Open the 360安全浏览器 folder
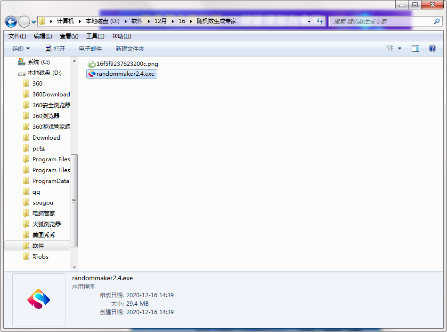 tap(51, 105)
